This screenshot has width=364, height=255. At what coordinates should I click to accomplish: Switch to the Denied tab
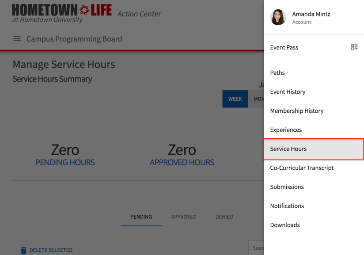point(224,217)
